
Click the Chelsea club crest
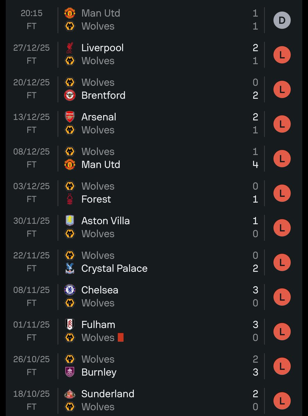(70, 290)
